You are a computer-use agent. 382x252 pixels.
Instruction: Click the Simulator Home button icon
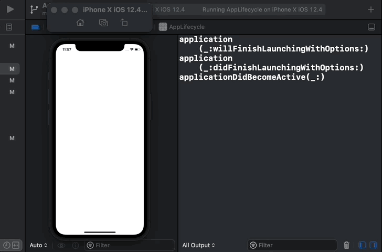coord(80,23)
